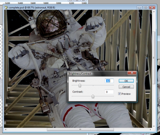Click the Contrast slider handle
The height and width of the screenshot is (135, 160).
pyautogui.click(x=93, y=96)
